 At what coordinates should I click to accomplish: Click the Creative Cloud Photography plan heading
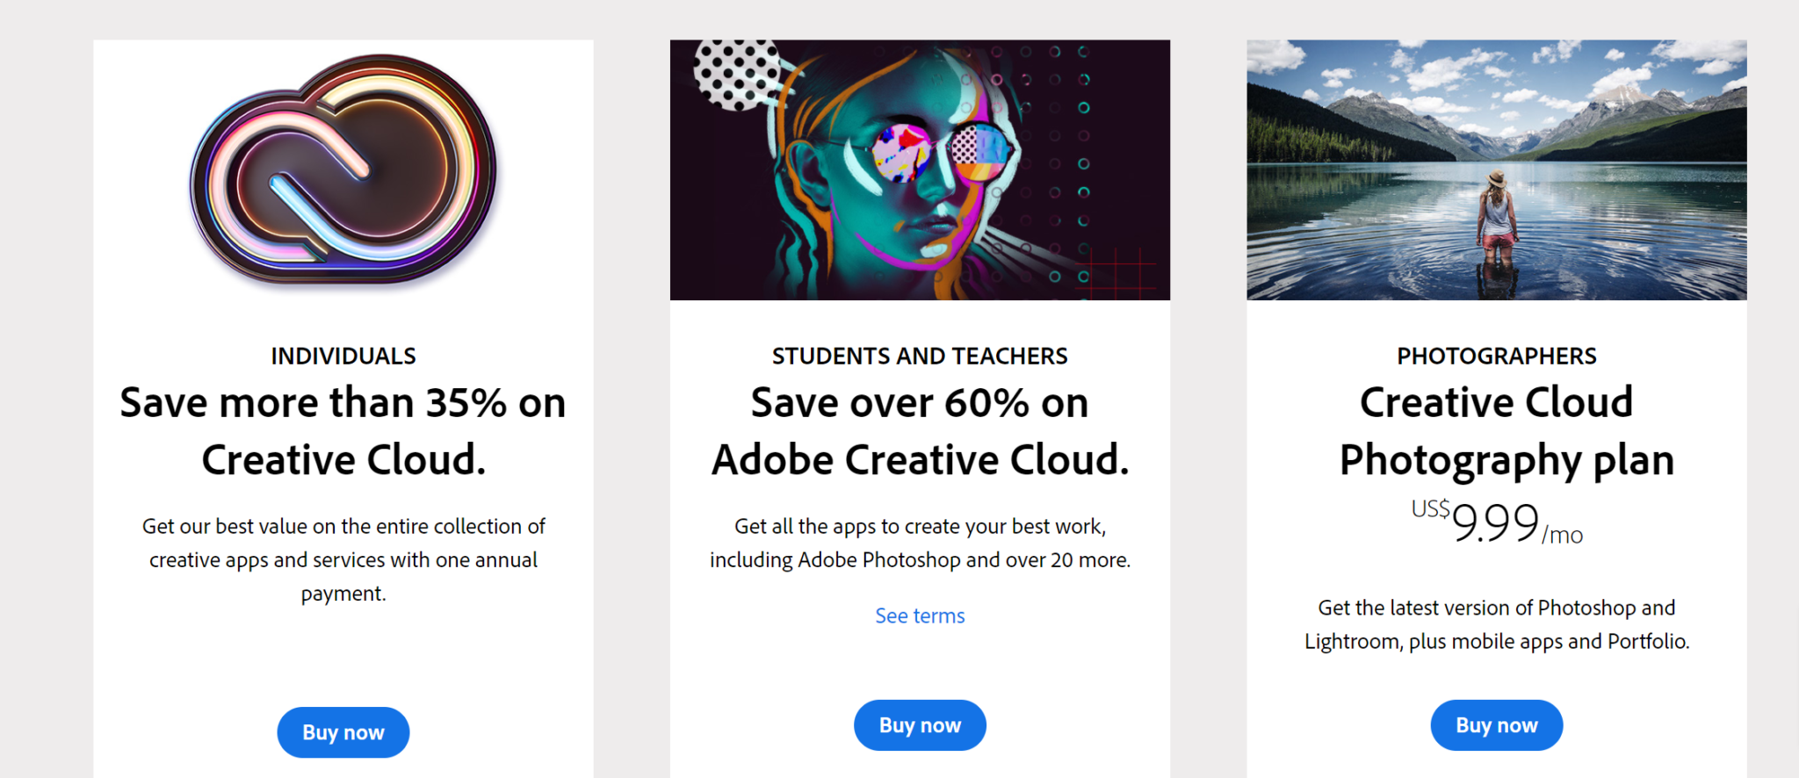pos(1497,430)
